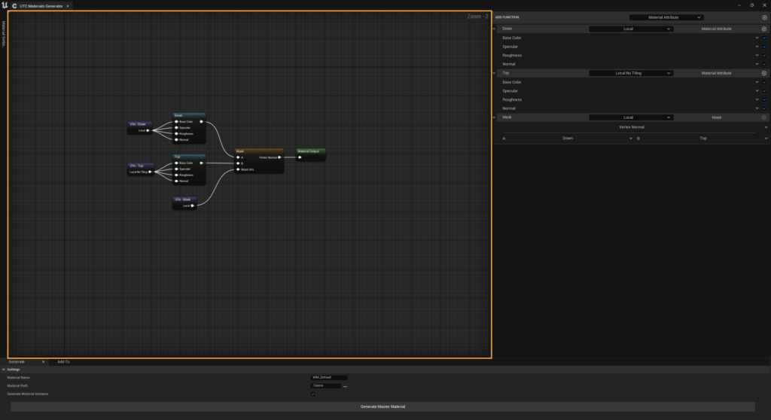Disable the Generate Material Instance checkbox
771x420 pixels.
[312, 394]
